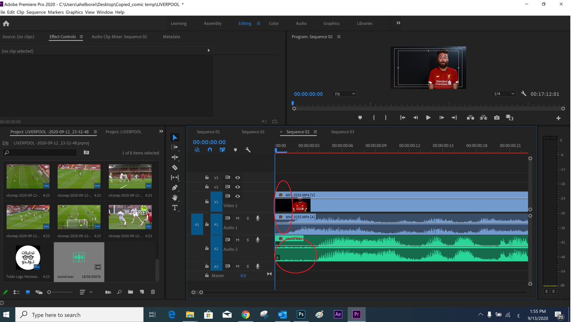Image resolution: width=573 pixels, height=322 pixels.
Task: Step forward one frame
Action: coord(442,118)
